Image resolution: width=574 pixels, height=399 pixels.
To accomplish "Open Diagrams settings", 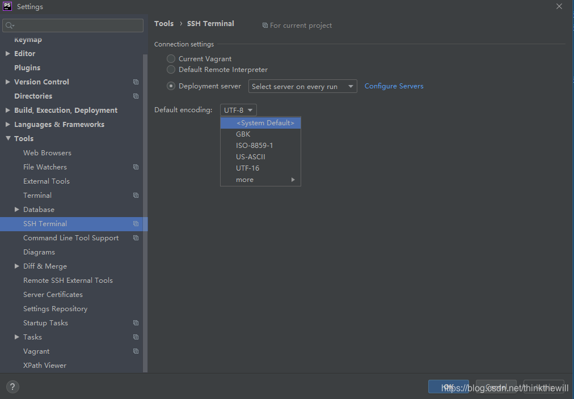I will click(39, 252).
